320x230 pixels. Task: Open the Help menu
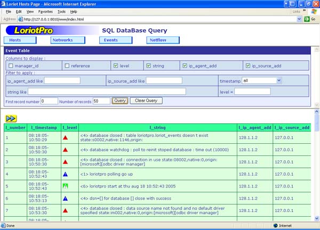(x=74, y=12)
